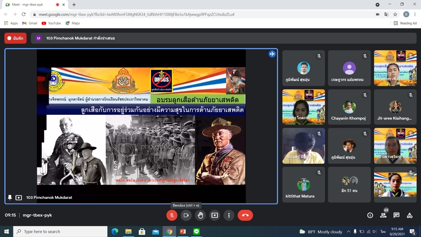Open the chat panel

(x=396, y=215)
